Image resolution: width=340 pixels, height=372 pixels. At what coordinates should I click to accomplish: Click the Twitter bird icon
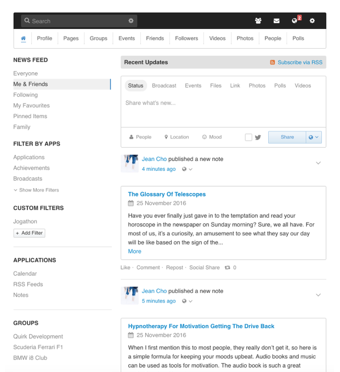258,137
